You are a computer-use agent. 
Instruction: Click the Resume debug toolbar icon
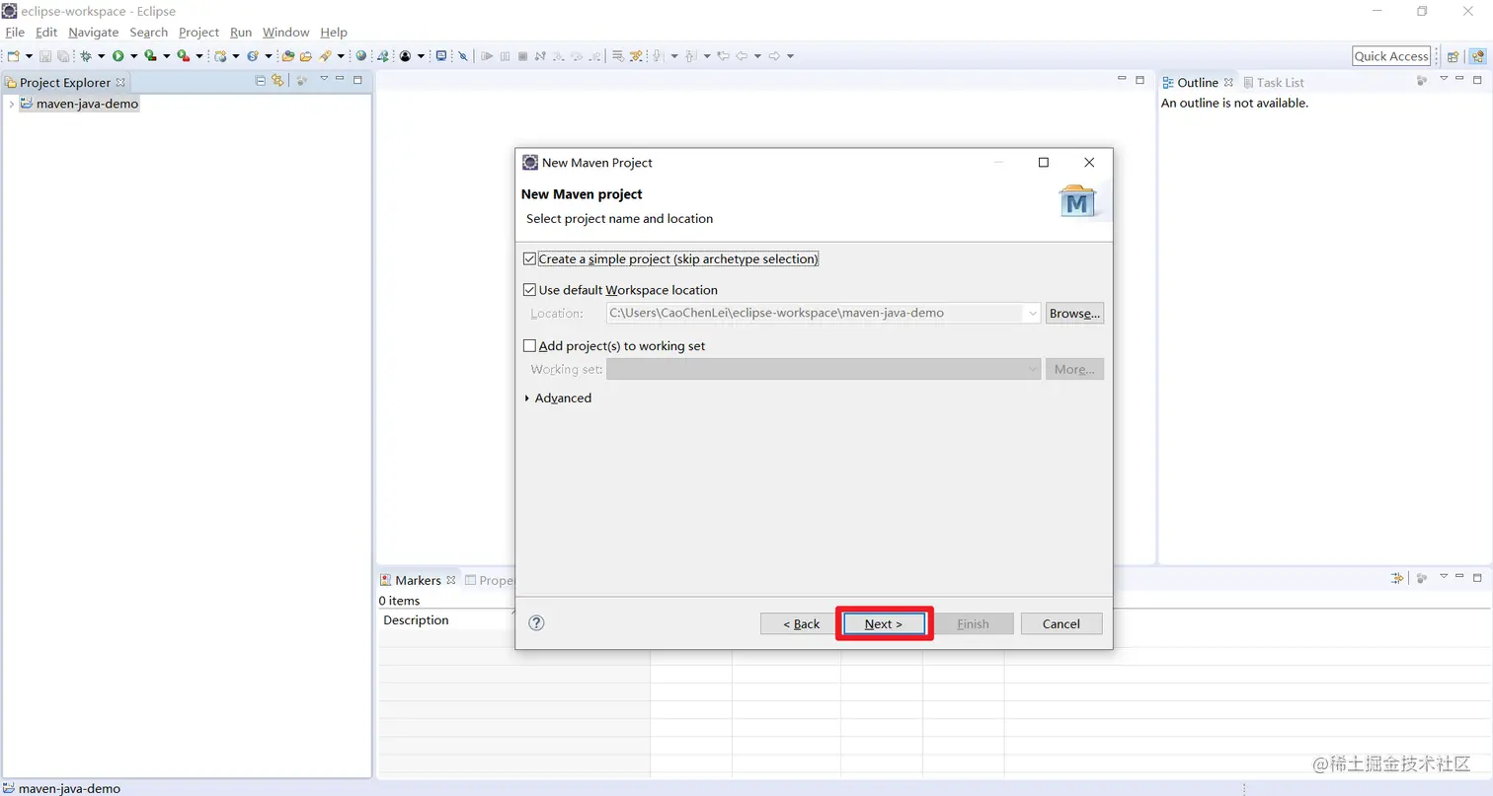[x=487, y=56]
